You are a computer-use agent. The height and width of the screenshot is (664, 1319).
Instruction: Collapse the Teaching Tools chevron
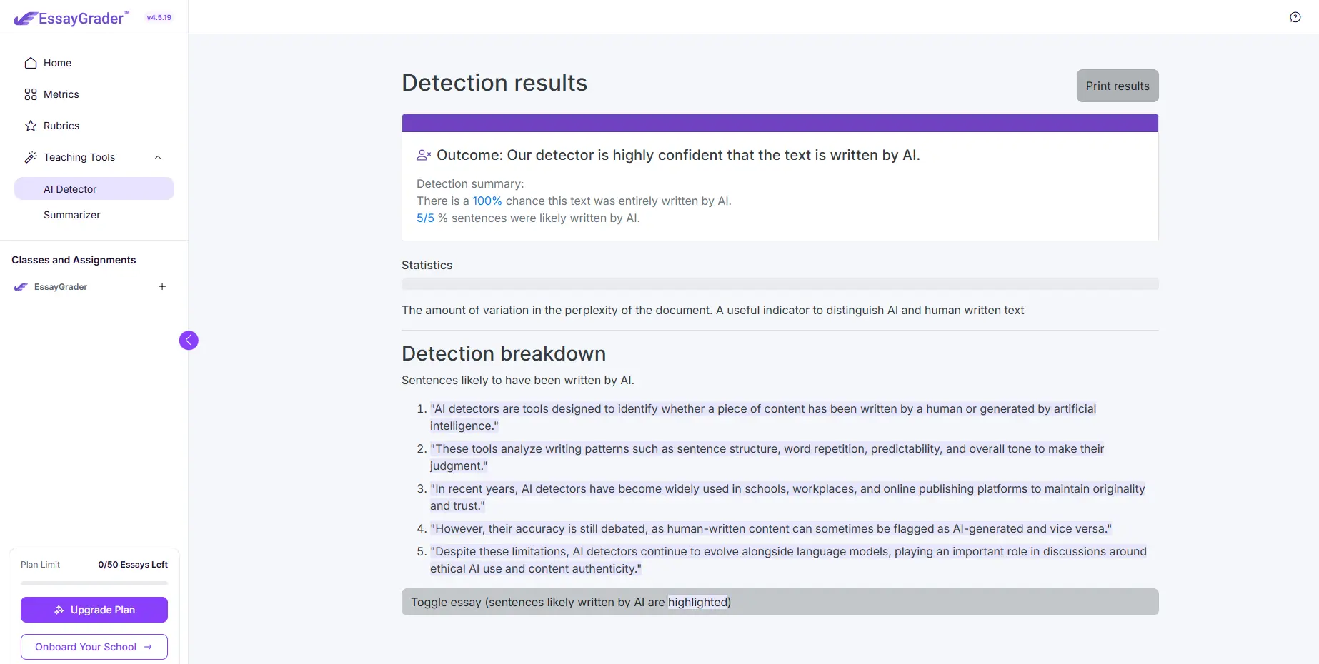158,157
